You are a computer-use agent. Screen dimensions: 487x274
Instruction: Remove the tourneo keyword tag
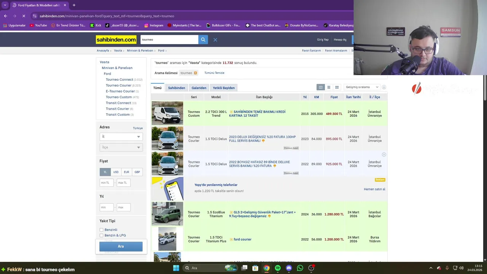pos(195,73)
